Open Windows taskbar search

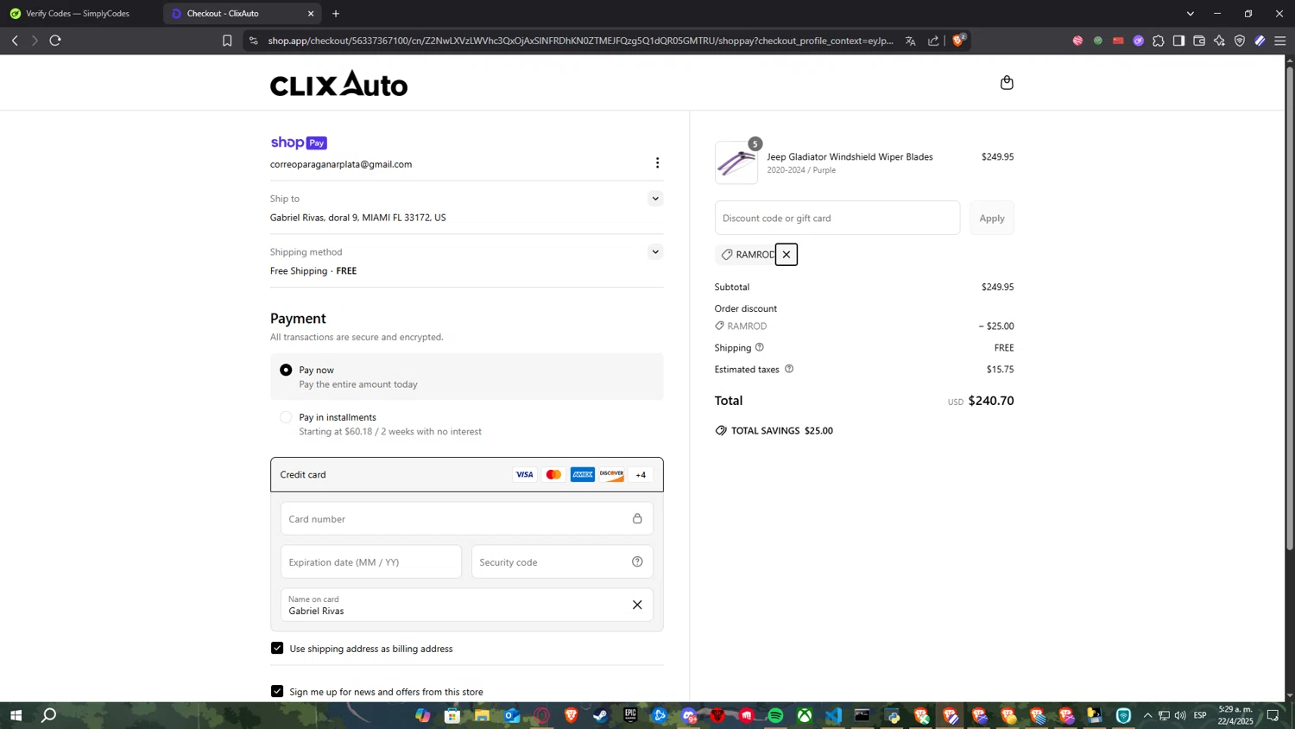click(49, 715)
